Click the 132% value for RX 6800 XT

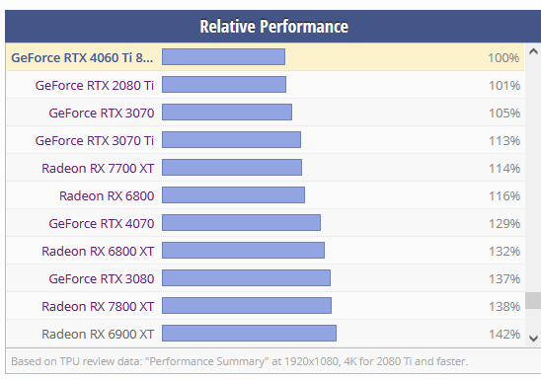504,251
